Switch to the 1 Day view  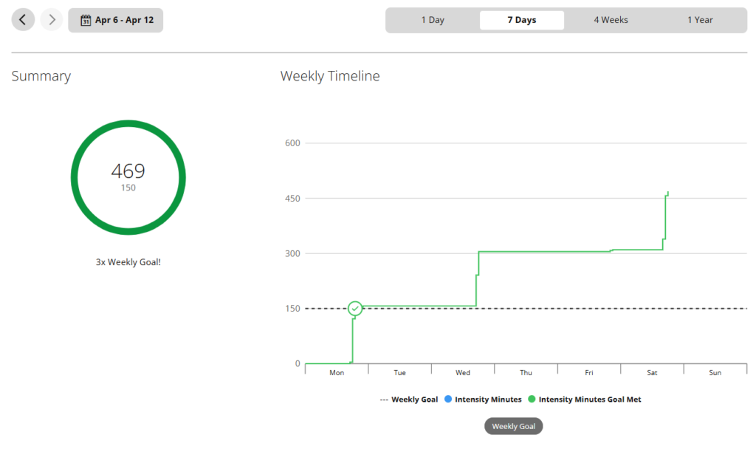tap(433, 20)
